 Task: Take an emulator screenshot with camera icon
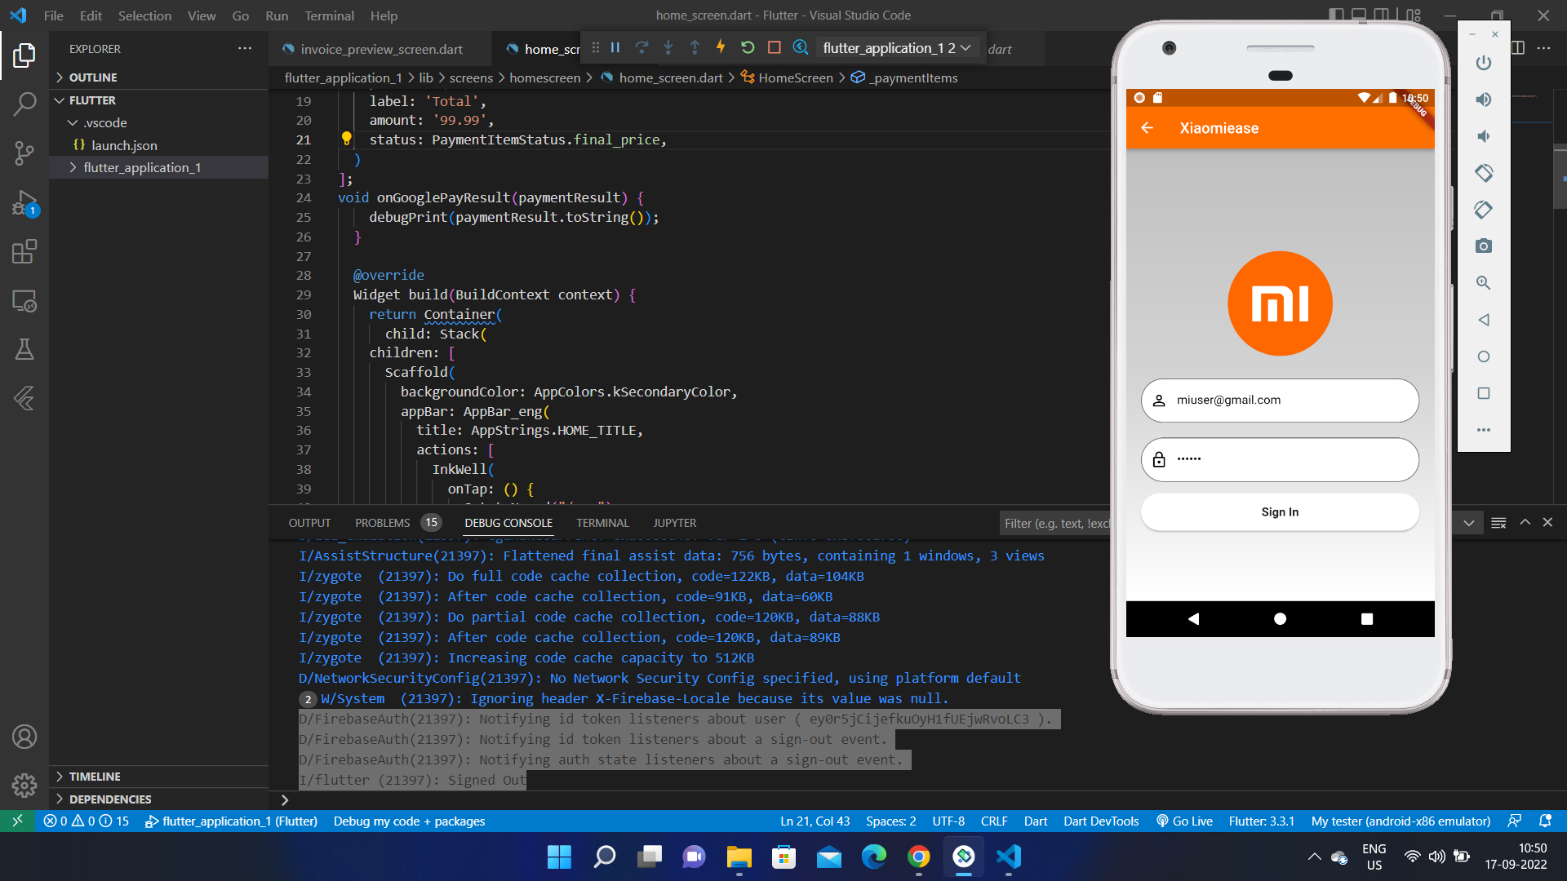(1484, 246)
